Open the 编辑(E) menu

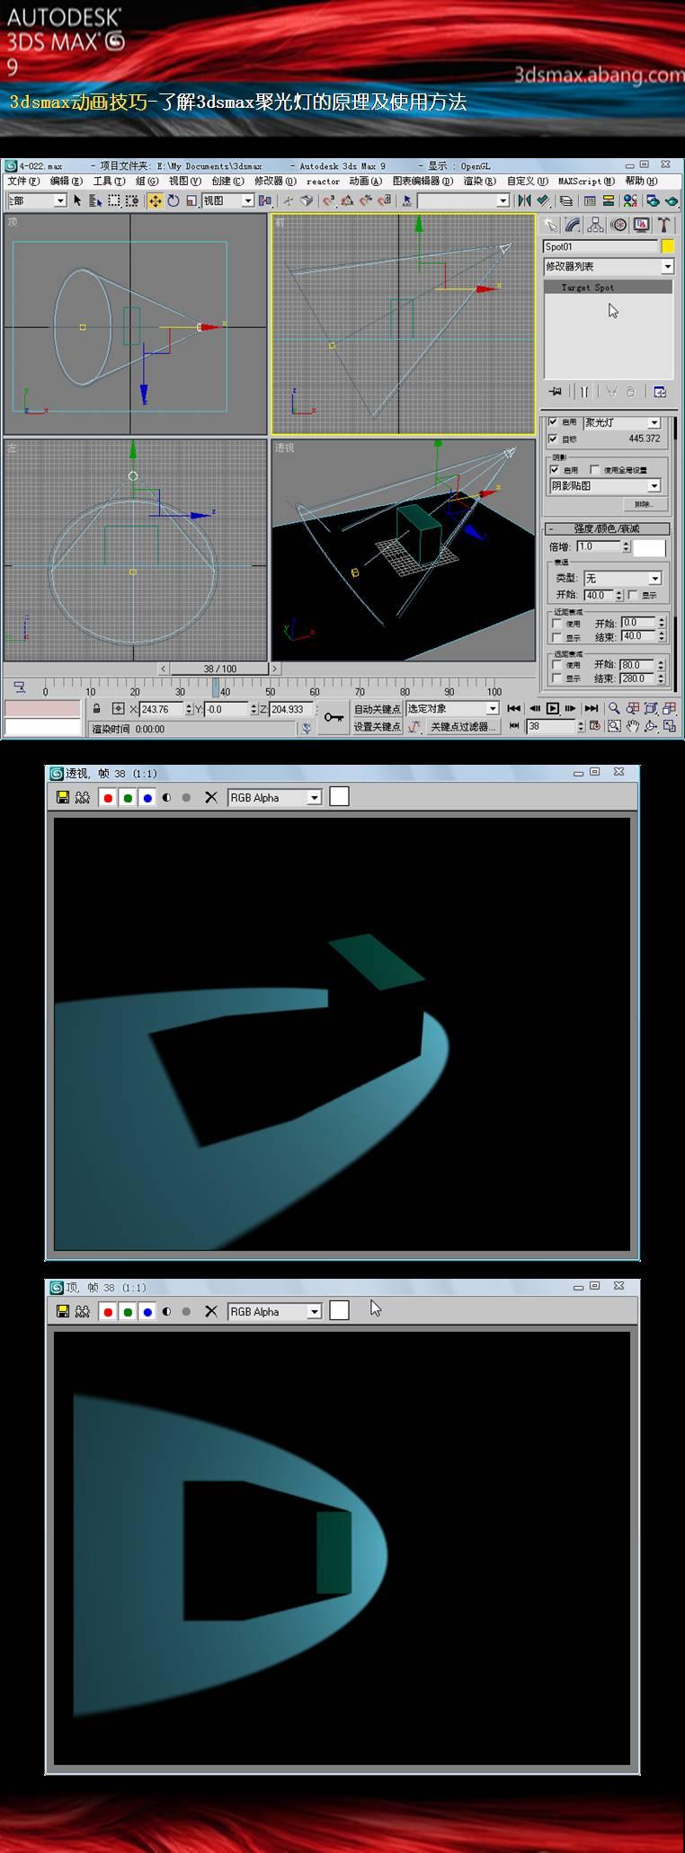point(66,181)
